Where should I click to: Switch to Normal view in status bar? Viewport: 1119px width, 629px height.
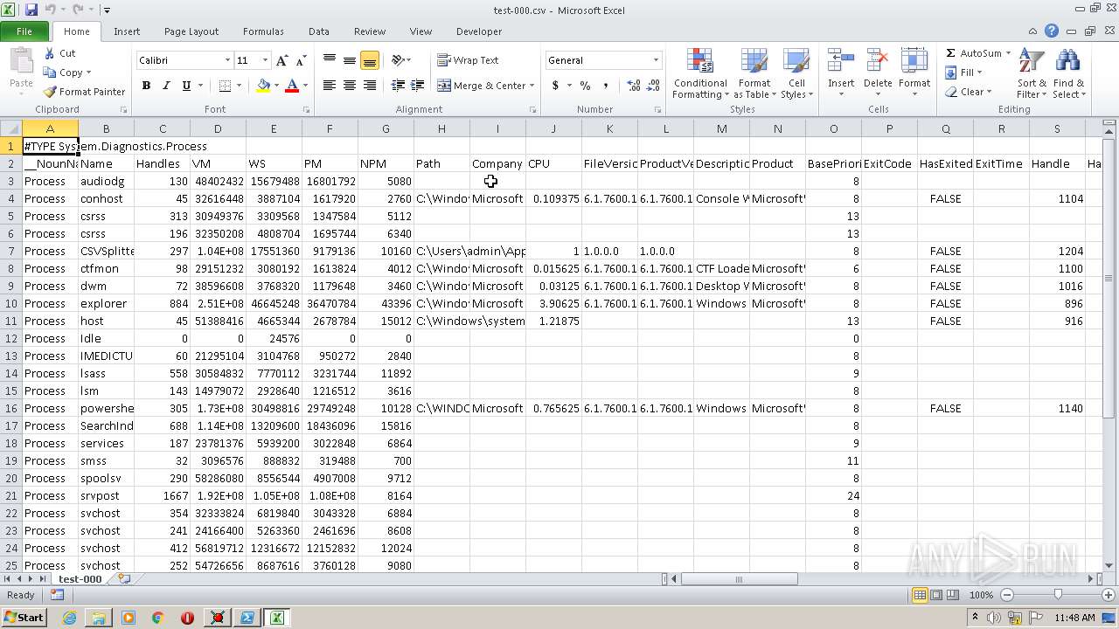point(920,595)
